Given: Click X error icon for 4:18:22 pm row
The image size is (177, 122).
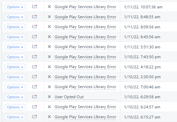Looking at the screenshot, I should pyautogui.click(x=49, y=67).
